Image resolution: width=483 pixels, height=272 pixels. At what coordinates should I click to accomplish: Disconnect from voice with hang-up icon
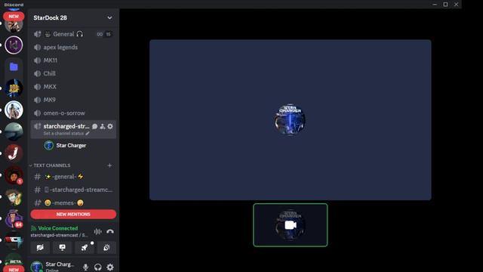110,232
